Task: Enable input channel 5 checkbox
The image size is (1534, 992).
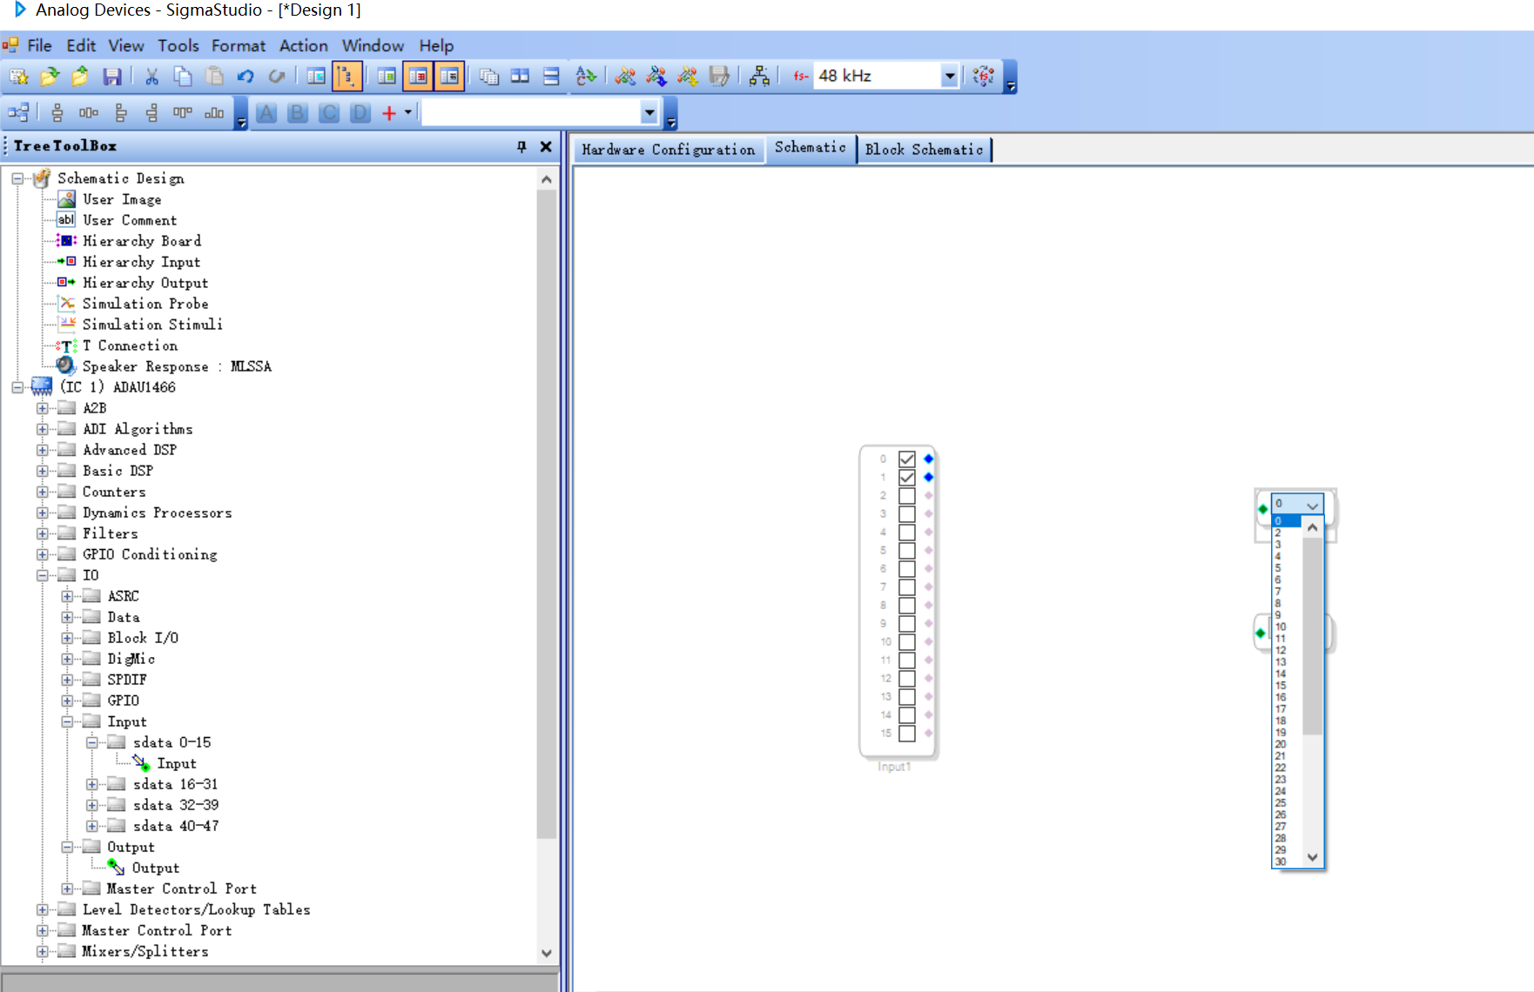Action: coord(906,550)
